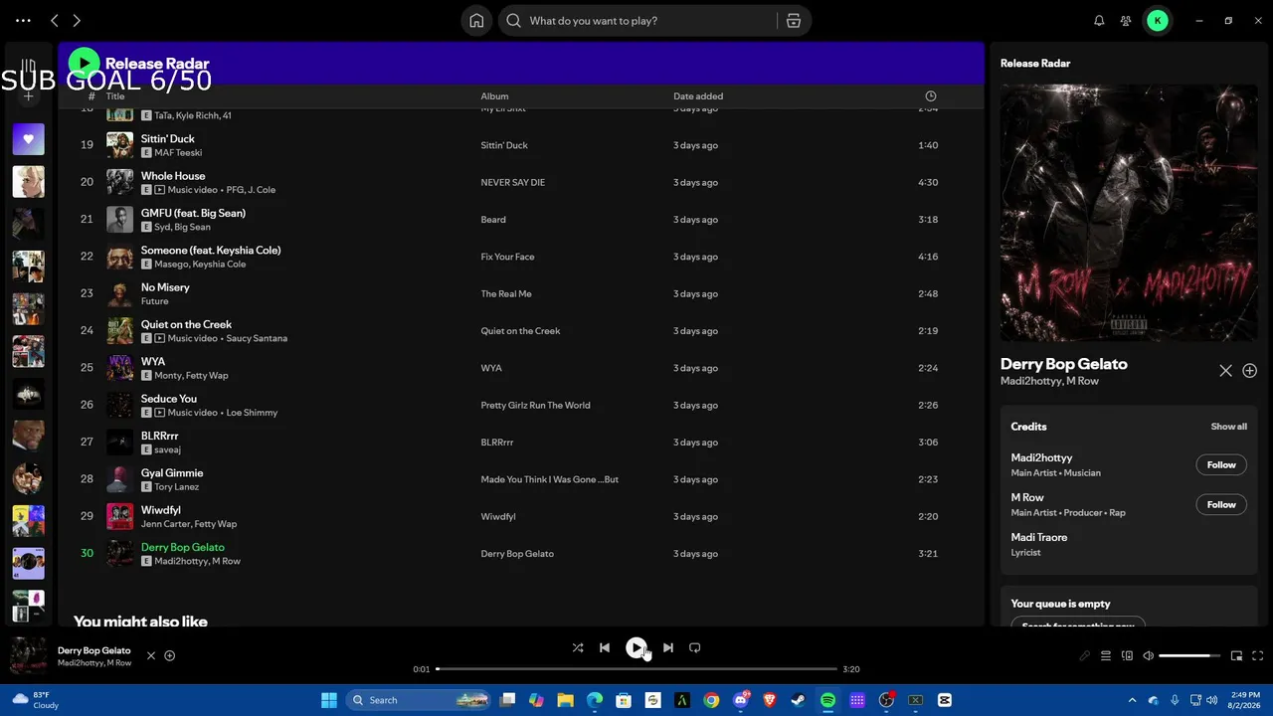Open the Browse icon beside search

(x=794, y=21)
